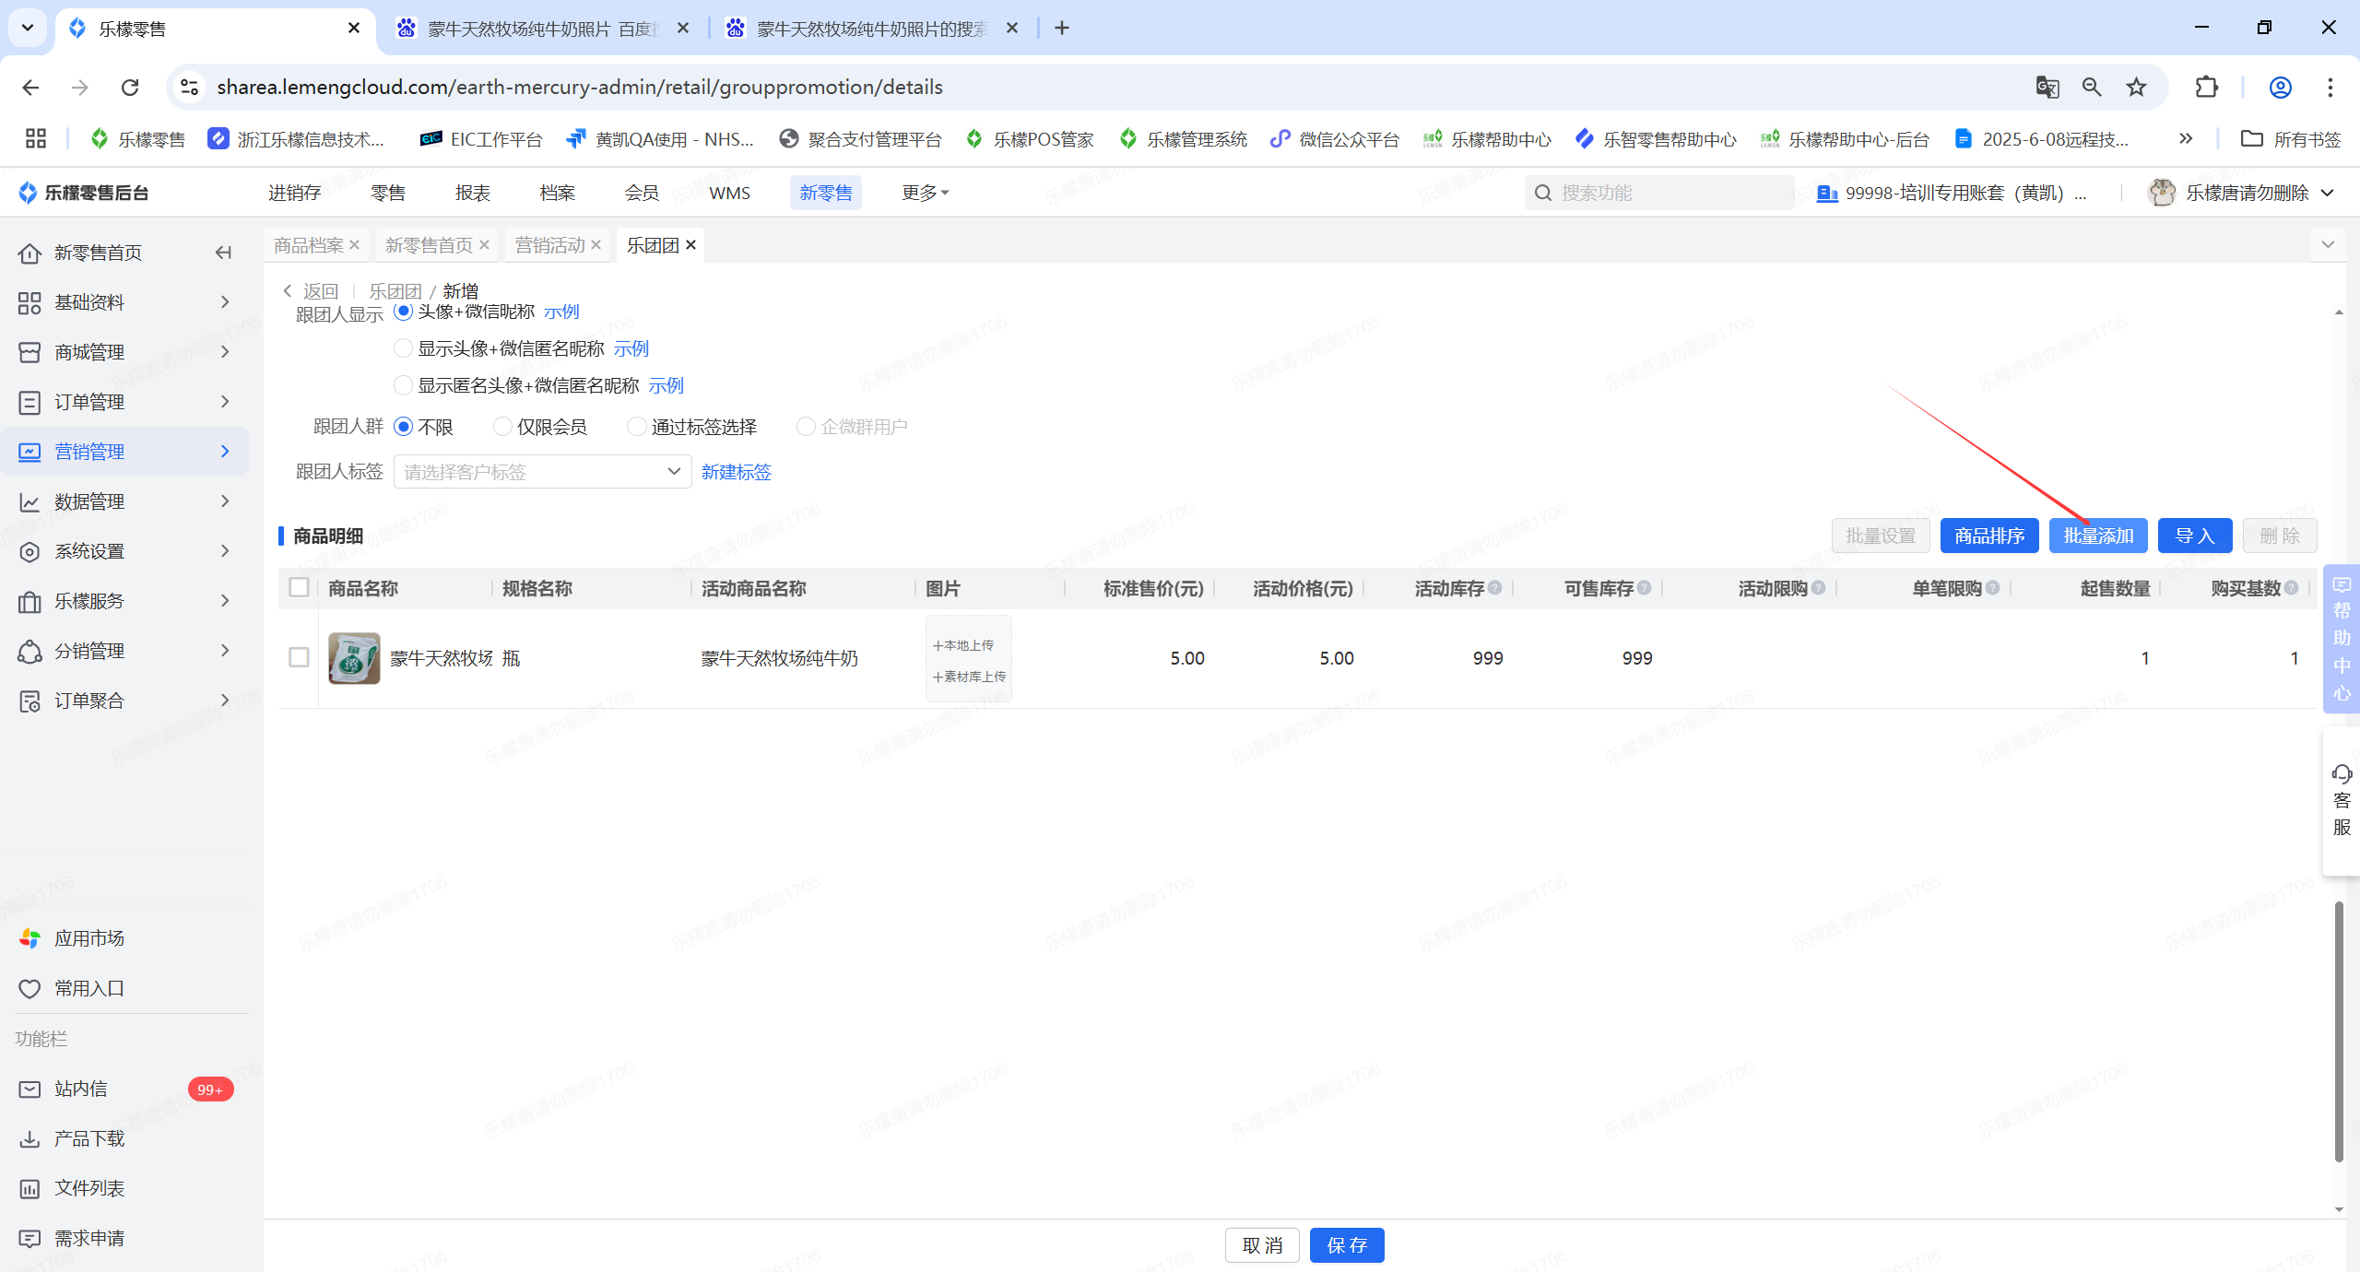Click the 订单管理 sidebar icon
This screenshot has height=1272, width=2360.
tap(29, 402)
